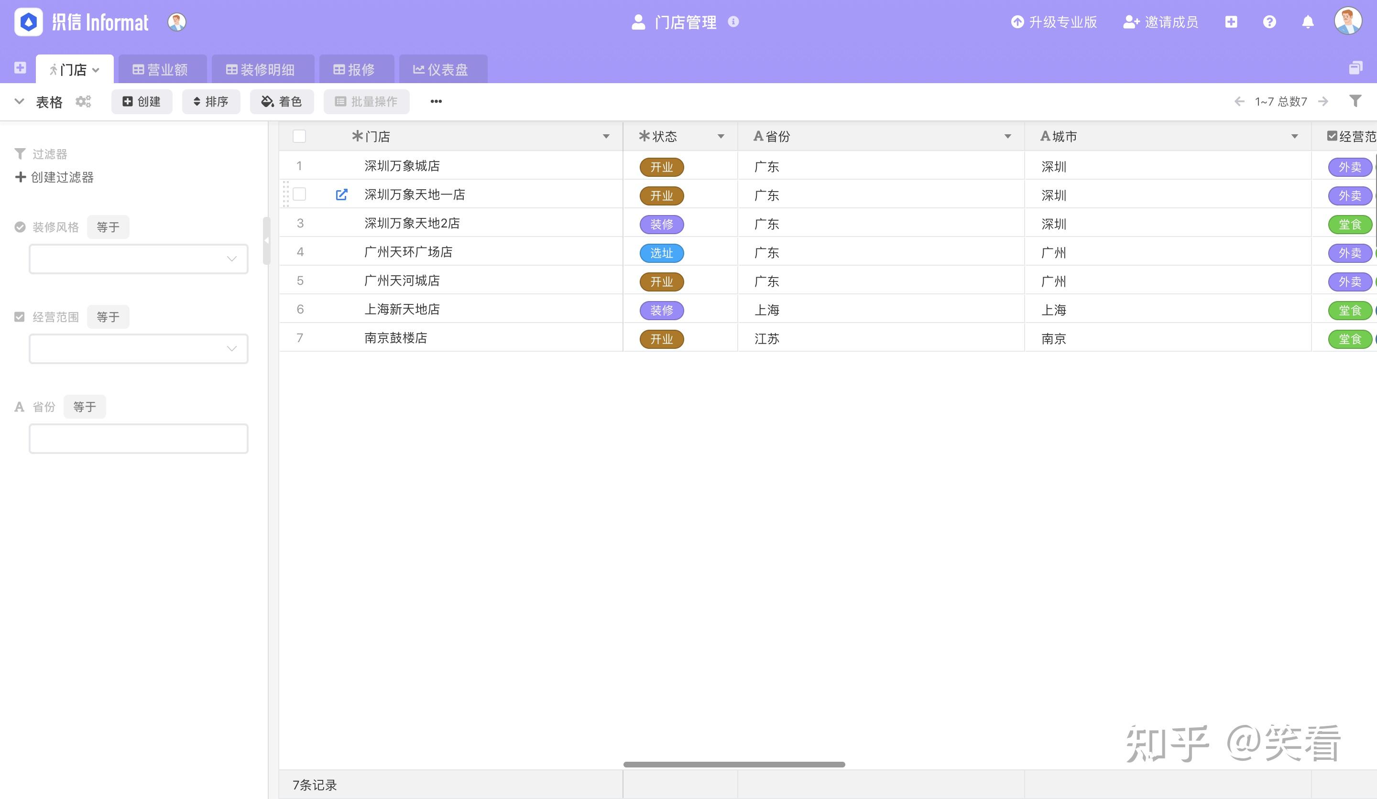Switch to the 营业额 tab
This screenshot has height=799, width=1377.
162,69
